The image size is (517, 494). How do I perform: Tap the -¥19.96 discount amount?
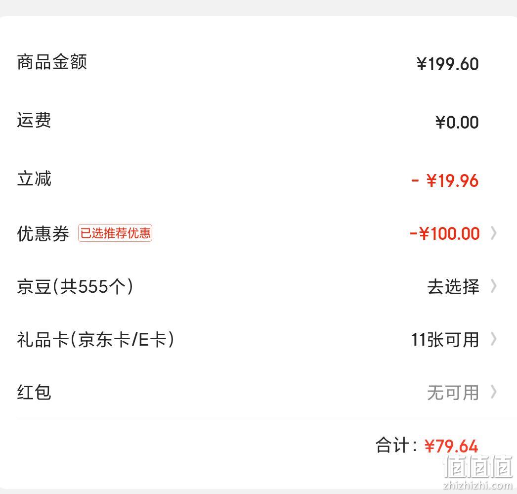coord(445,180)
